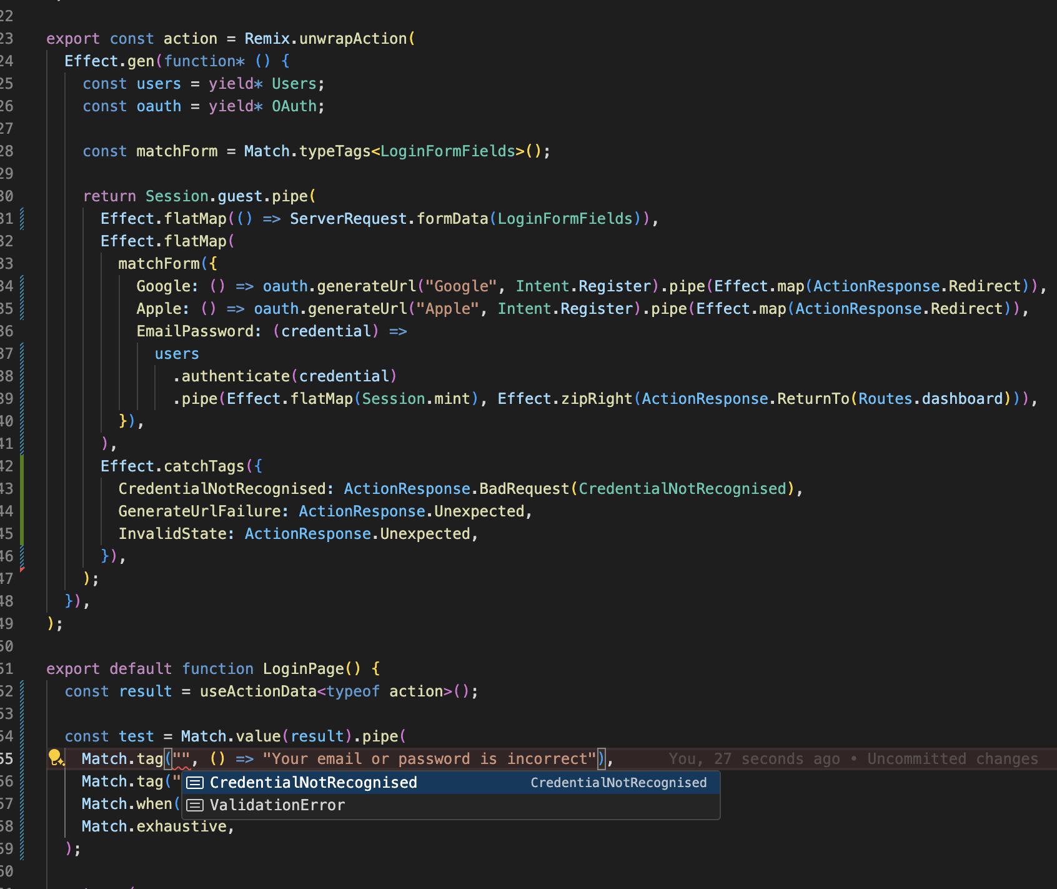Click blue dashed gutter marker at line 141
Viewport: 1057px width, 889px height.
(22, 443)
